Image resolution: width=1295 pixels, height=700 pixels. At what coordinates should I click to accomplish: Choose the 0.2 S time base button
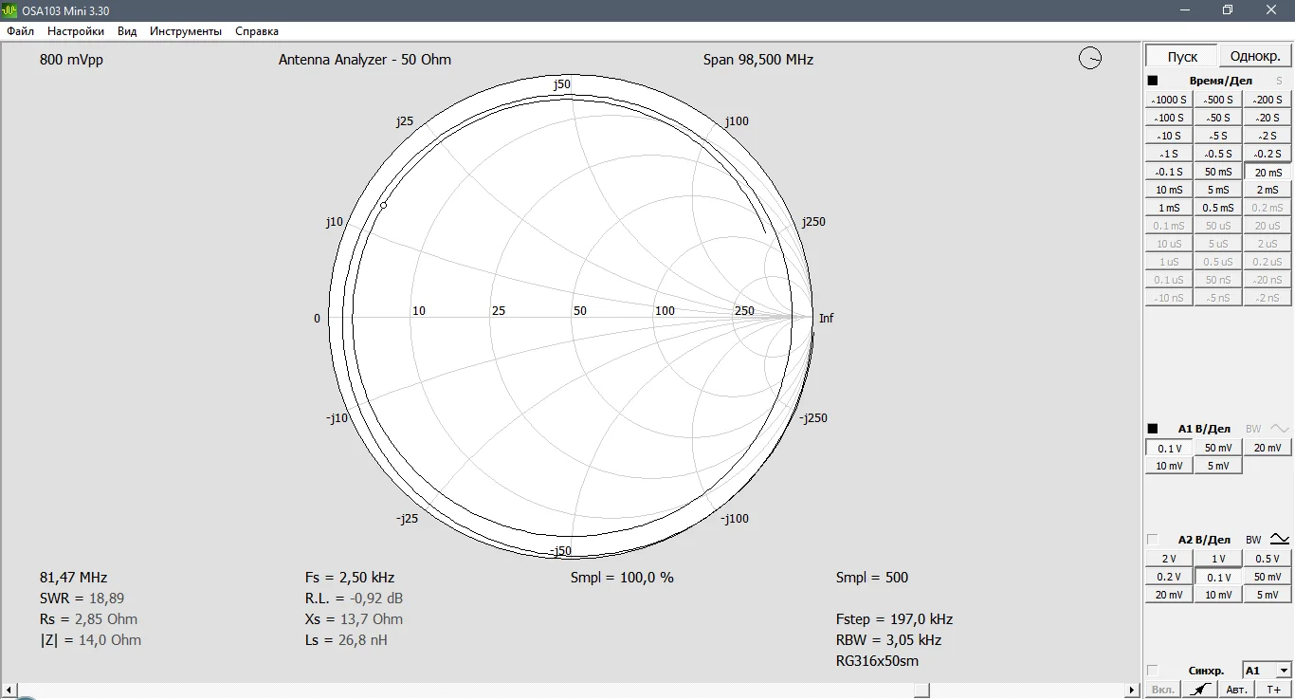coord(1268,154)
